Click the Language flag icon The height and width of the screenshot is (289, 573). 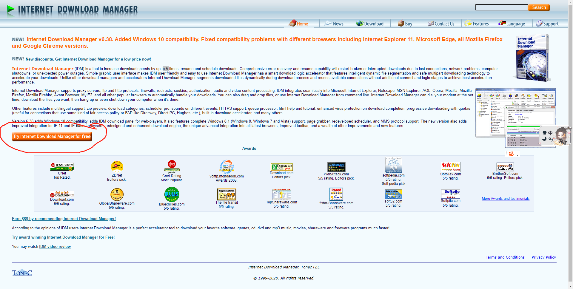pyautogui.click(x=502, y=23)
